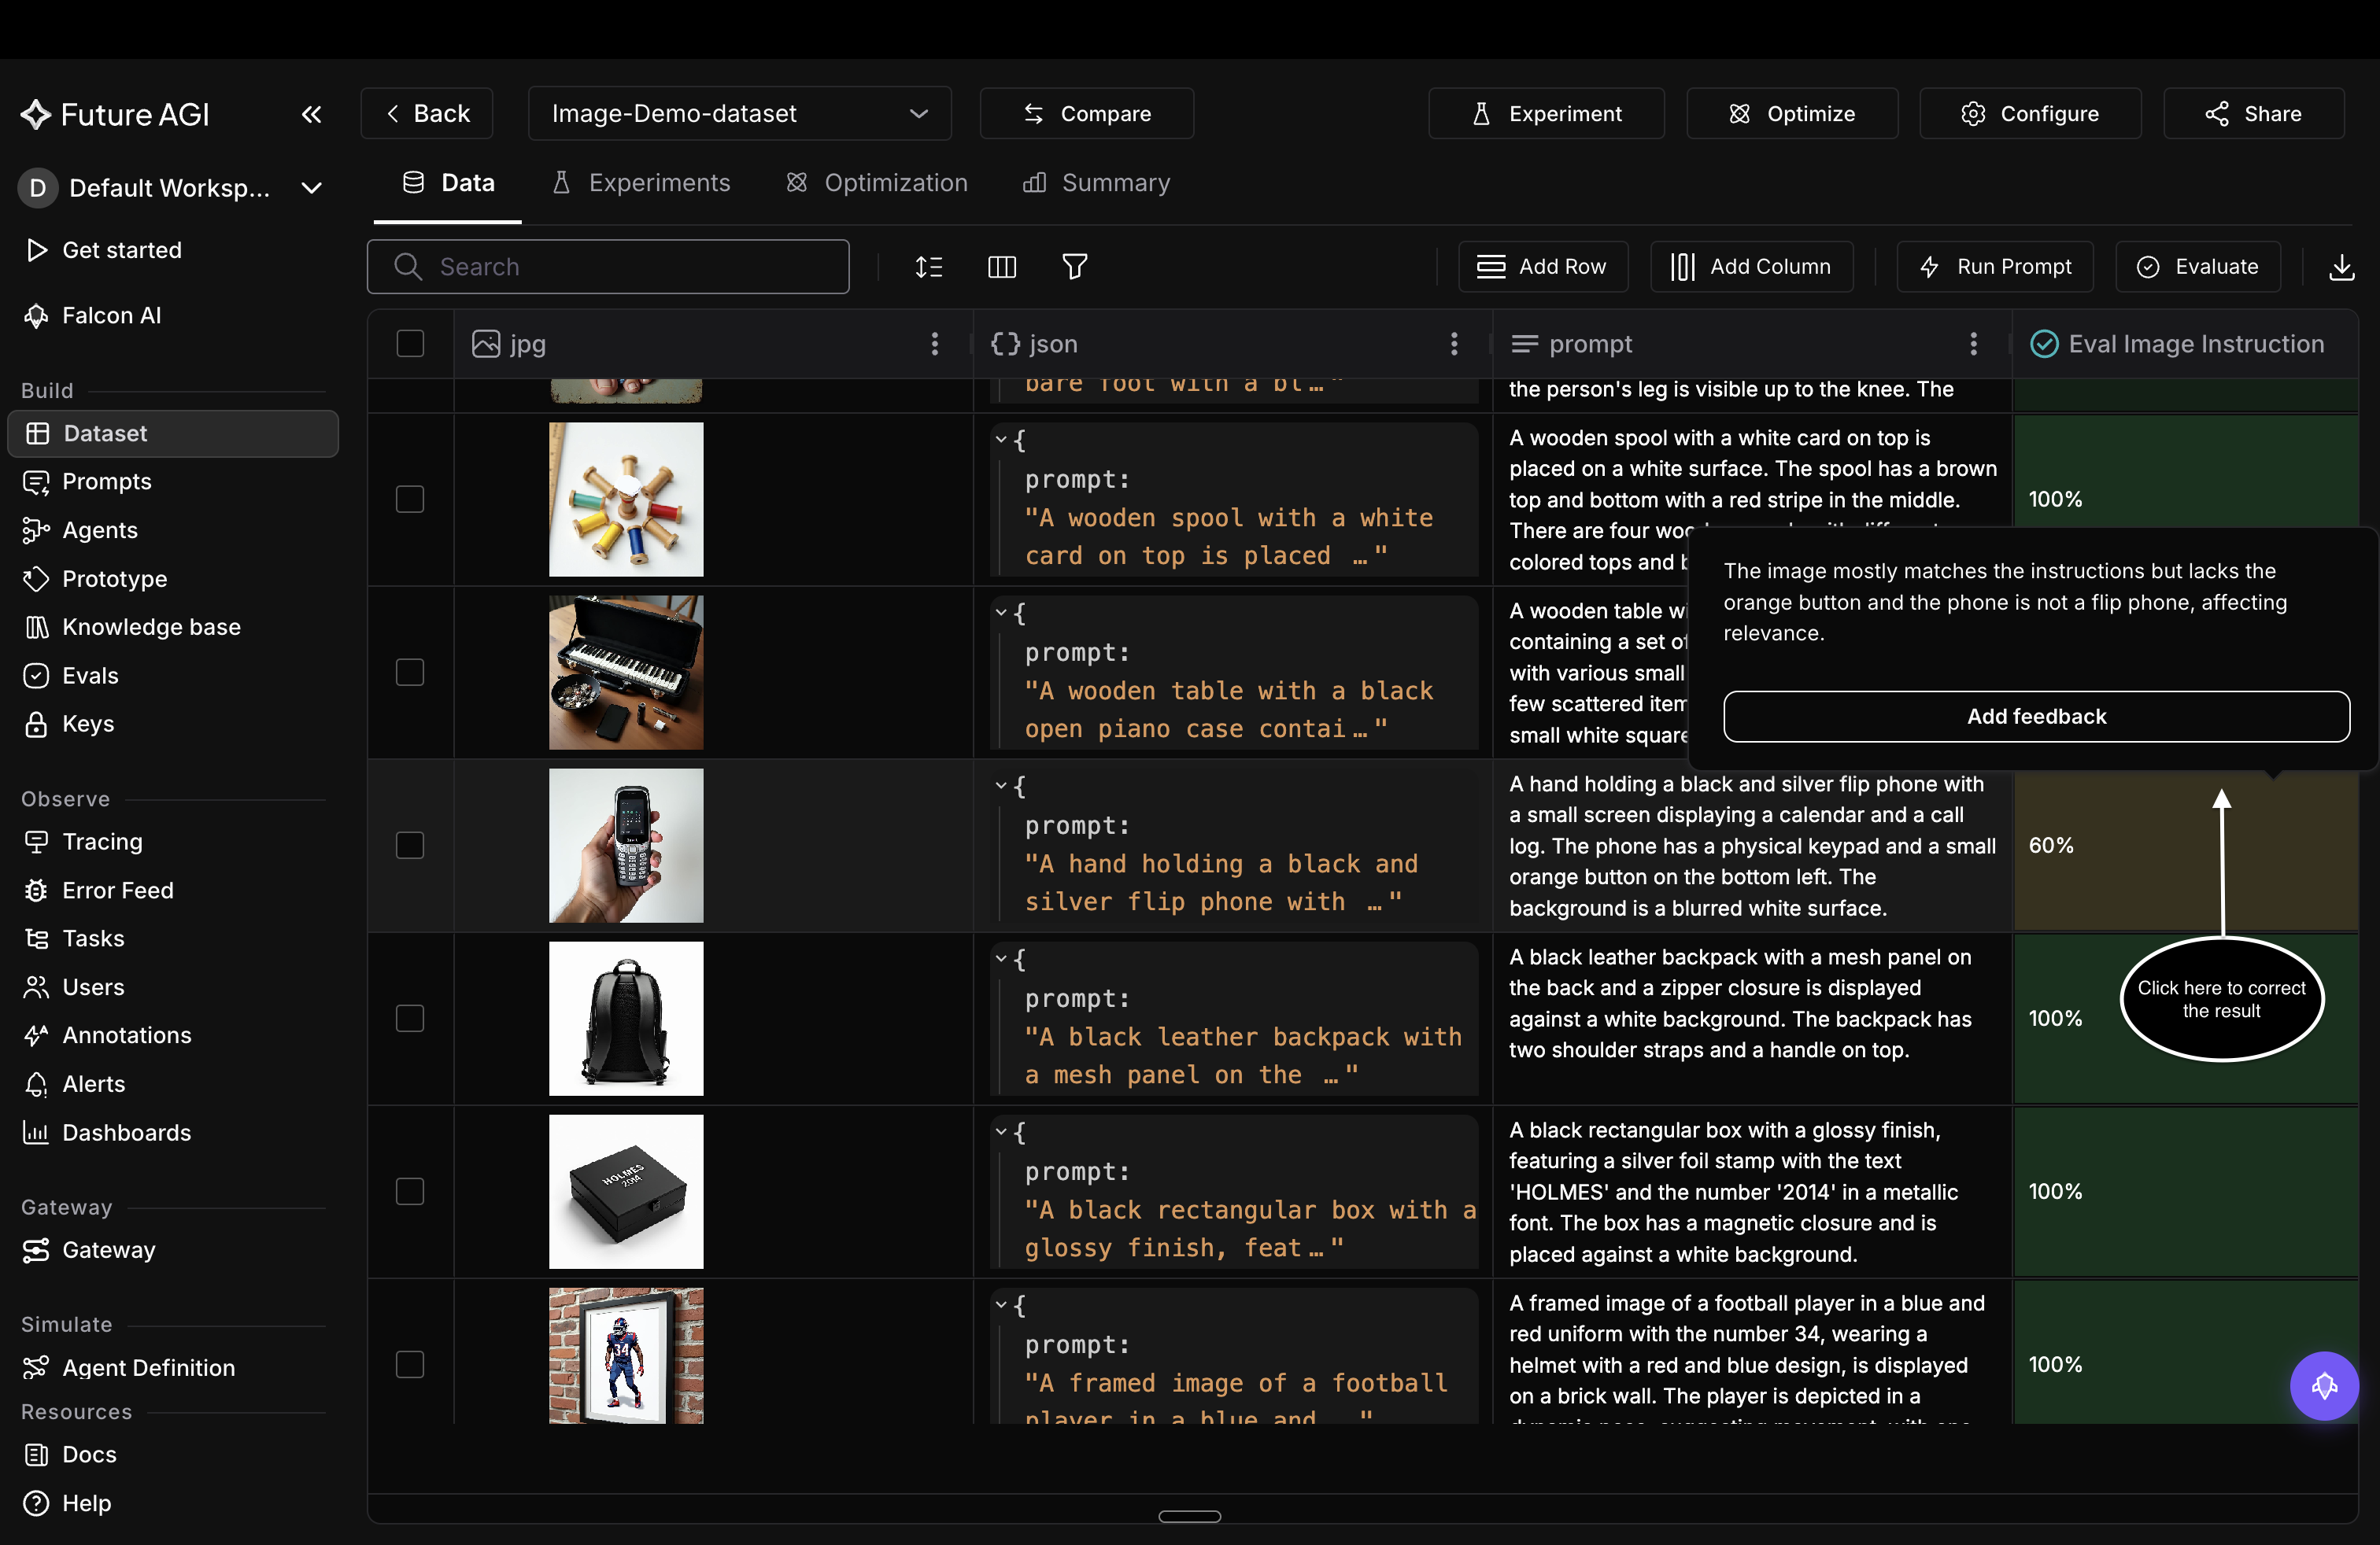Collapse the sidebar with double chevron icon
The image size is (2380, 1545).
(311, 114)
